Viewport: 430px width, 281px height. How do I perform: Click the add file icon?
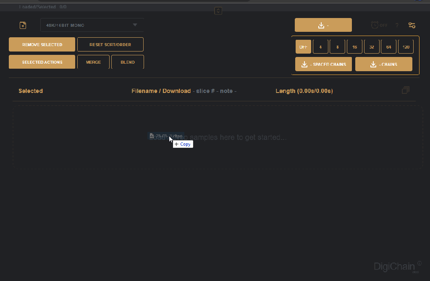tap(23, 26)
